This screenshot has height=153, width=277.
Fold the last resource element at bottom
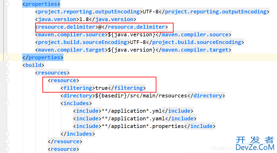(x=7, y=149)
